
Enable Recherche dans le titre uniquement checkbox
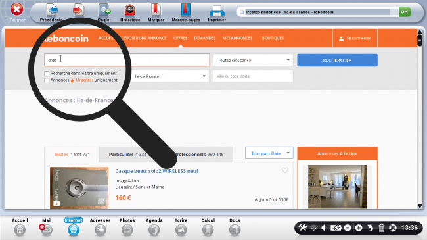click(47, 74)
